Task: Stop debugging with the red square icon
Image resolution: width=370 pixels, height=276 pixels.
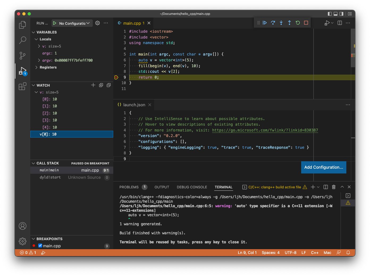Action: point(306,23)
